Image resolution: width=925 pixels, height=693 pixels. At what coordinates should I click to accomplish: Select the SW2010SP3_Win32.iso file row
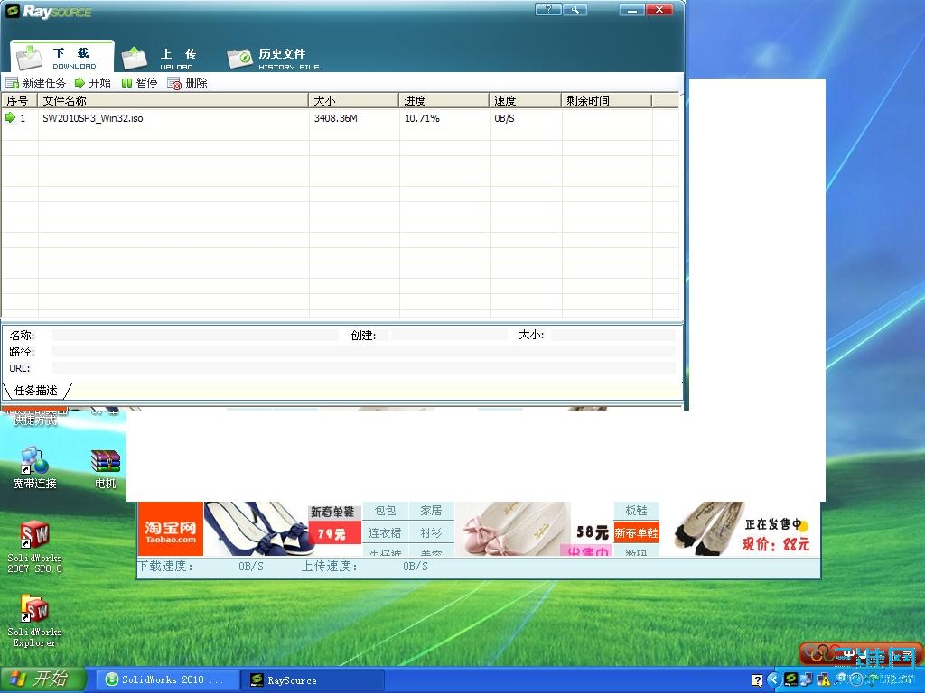pos(340,118)
